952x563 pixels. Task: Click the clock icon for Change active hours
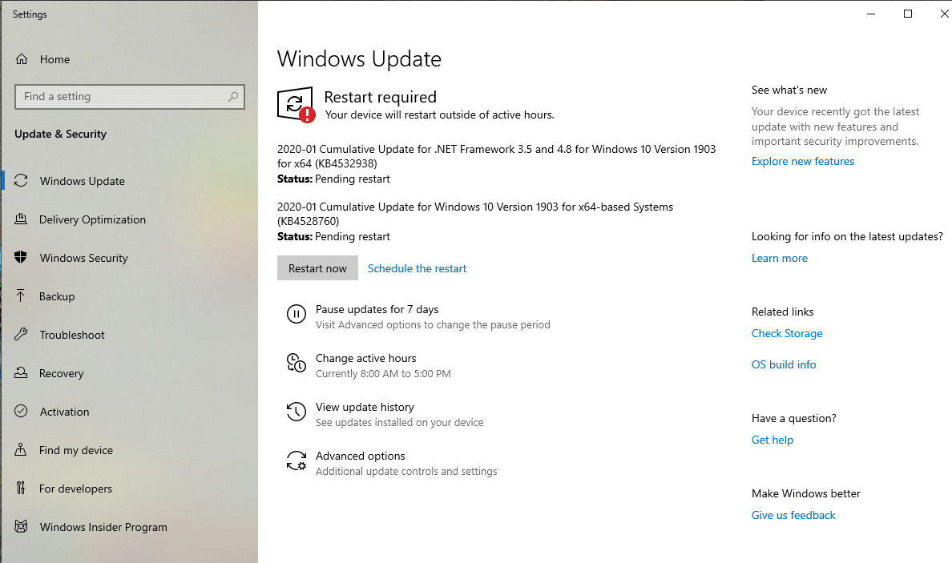tap(296, 364)
